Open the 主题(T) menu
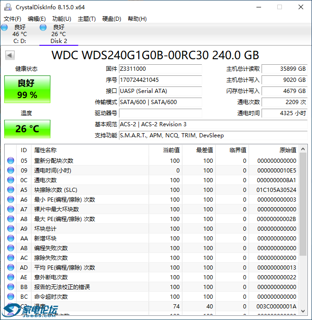Image resolution: width=312 pixels, height=320 pixels. click(87, 19)
